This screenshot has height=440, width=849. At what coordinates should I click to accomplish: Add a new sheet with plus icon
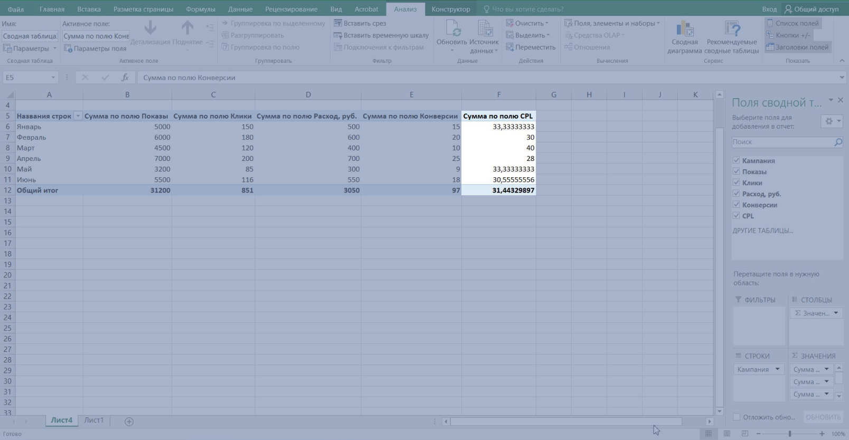click(x=129, y=421)
